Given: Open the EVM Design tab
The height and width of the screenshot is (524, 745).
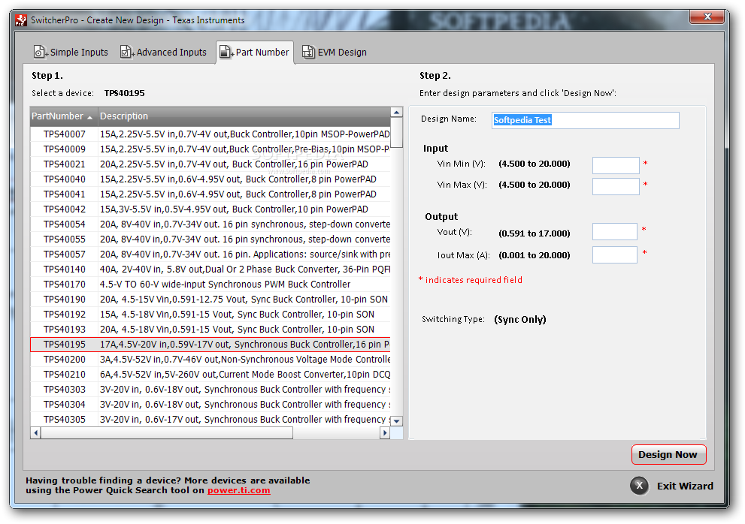Looking at the screenshot, I should click(334, 53).
